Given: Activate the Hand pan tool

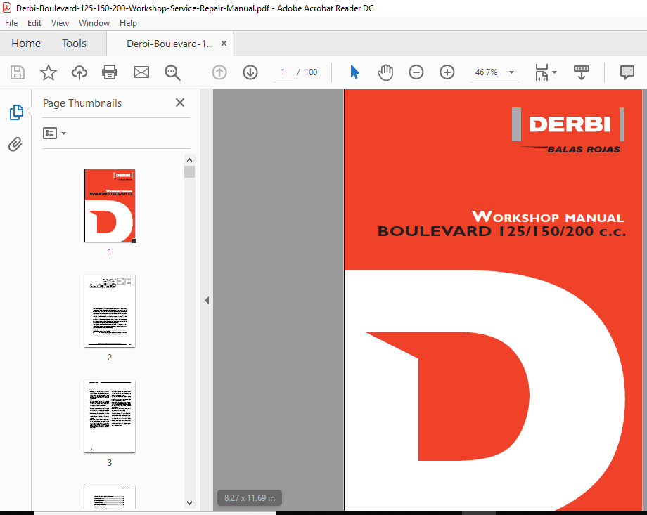Looking at the screenshot, I should (385, 72).
